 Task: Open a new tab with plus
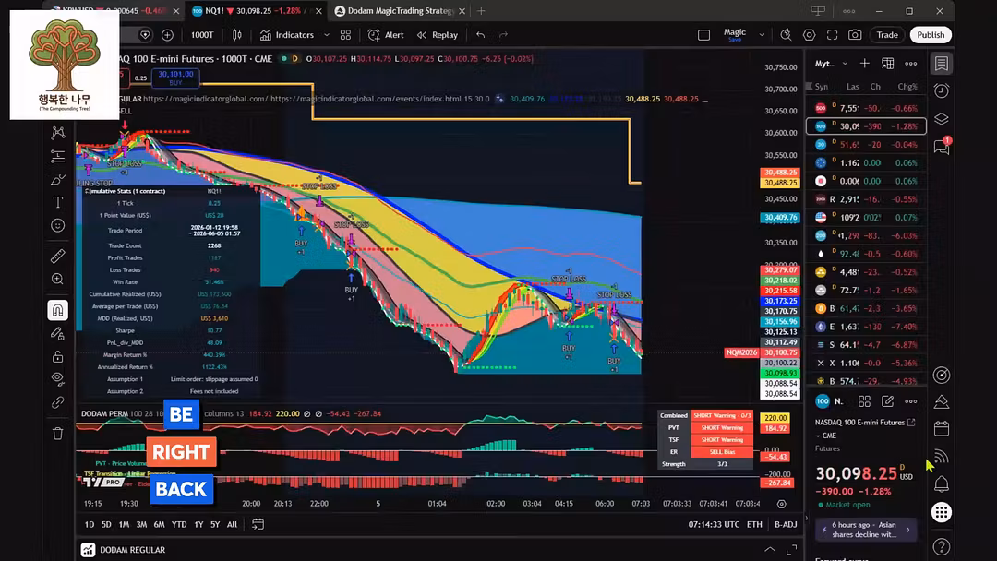pyautogui.click(x=481, y=11)
